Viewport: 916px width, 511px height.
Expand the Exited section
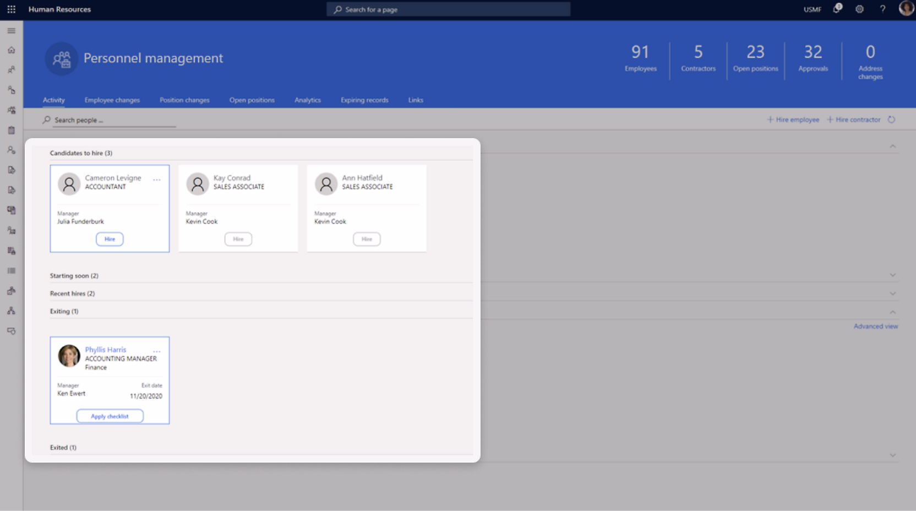pyautogui.click(x=892, y=455)
